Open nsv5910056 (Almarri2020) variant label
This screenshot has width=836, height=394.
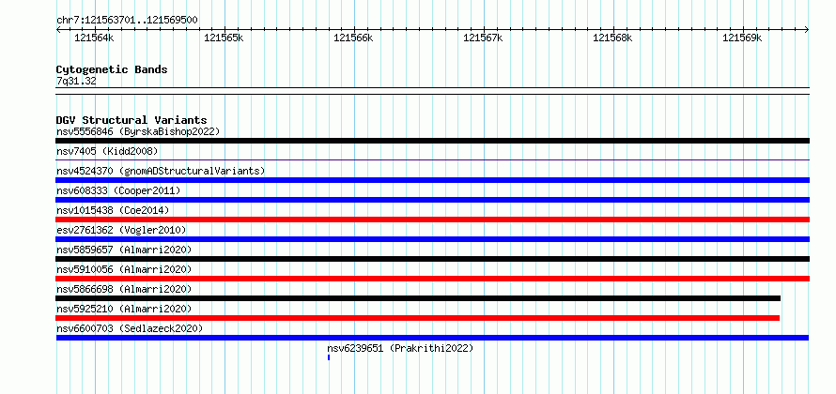[x=124, y=269]
